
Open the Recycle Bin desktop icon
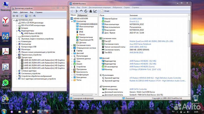click(196, 99)
